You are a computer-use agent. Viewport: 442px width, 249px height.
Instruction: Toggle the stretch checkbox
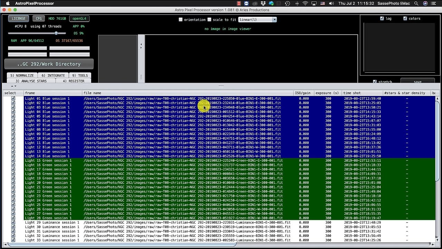pos(375,82)
